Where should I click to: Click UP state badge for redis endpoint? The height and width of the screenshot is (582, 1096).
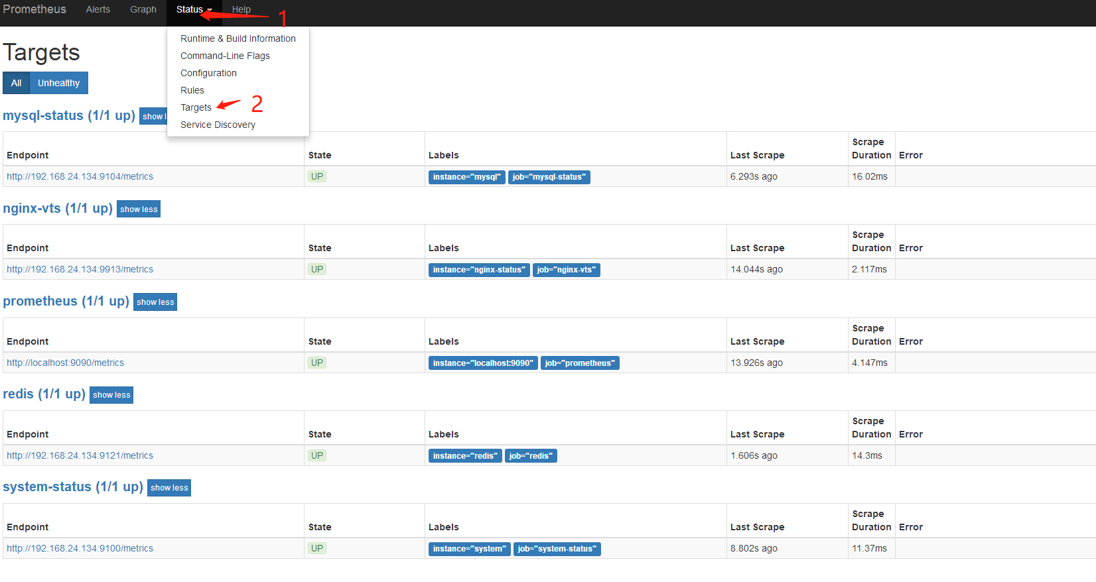tap(317, 455)
